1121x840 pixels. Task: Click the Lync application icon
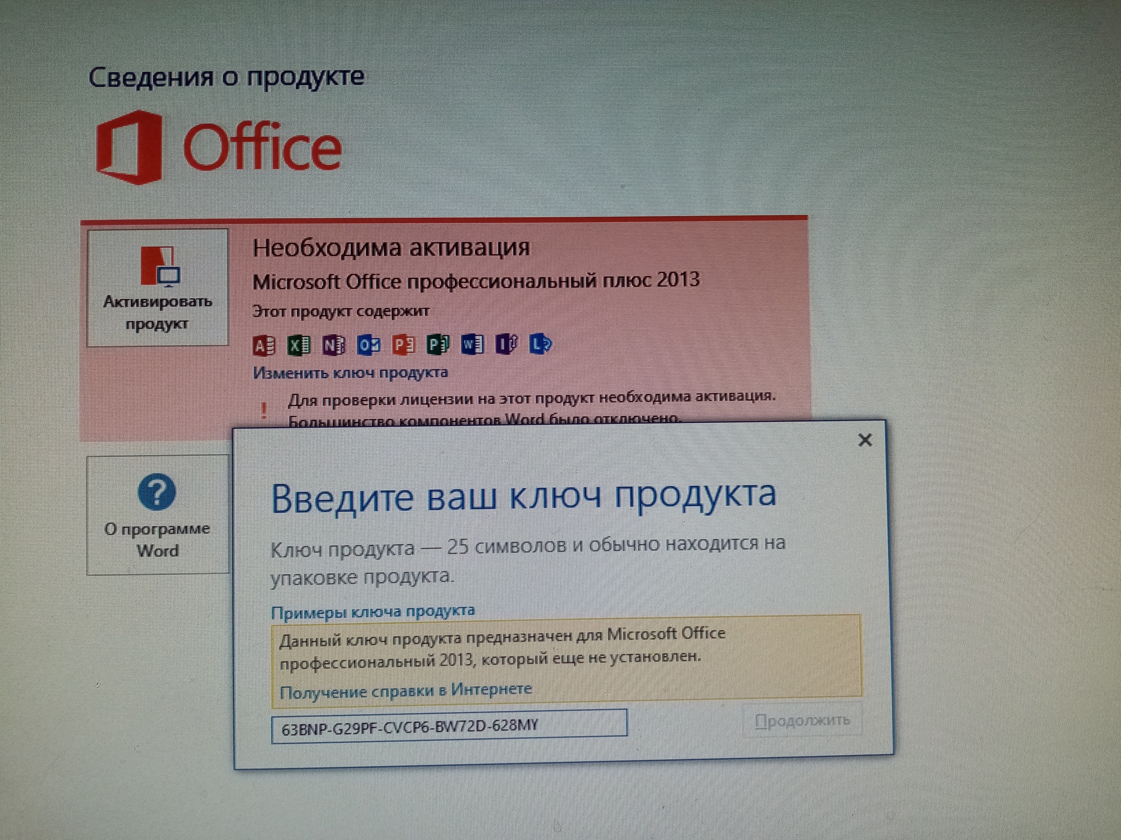tap(541, 345)
